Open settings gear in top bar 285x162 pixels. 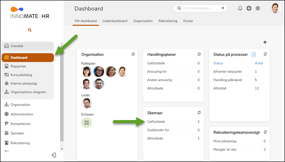(258, 8)
